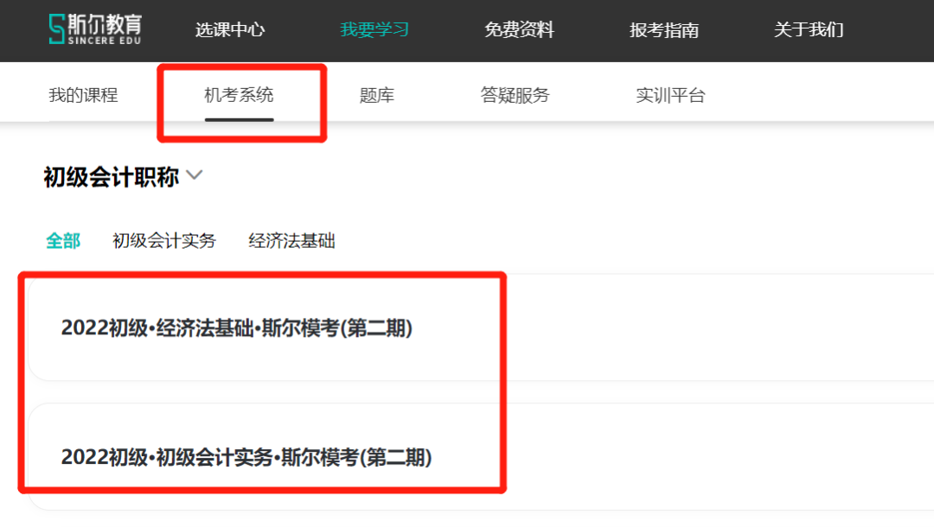The image size is (934, 527).
Task: Switch to the 题库 tab
Action: coord(377,95)
